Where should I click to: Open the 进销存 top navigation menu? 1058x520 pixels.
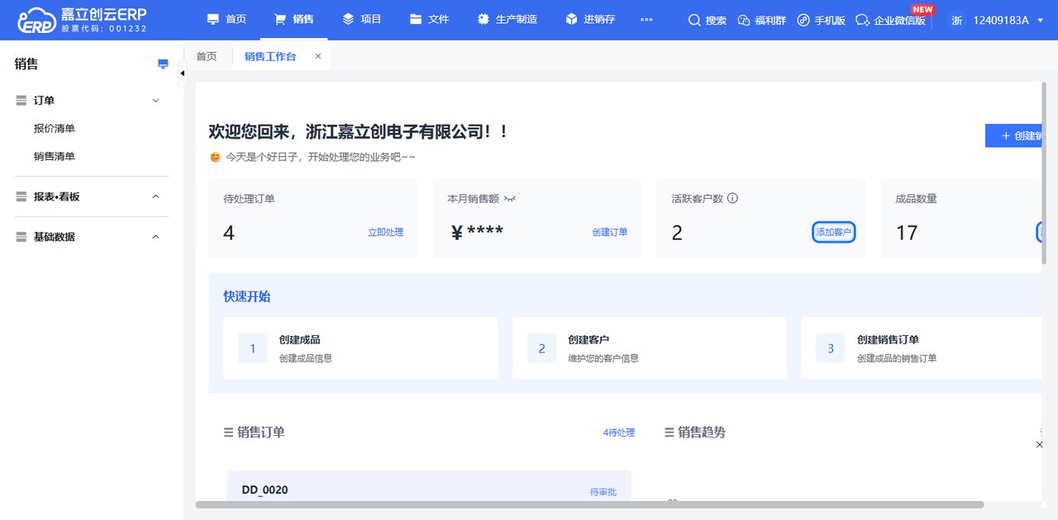(590, 19)
